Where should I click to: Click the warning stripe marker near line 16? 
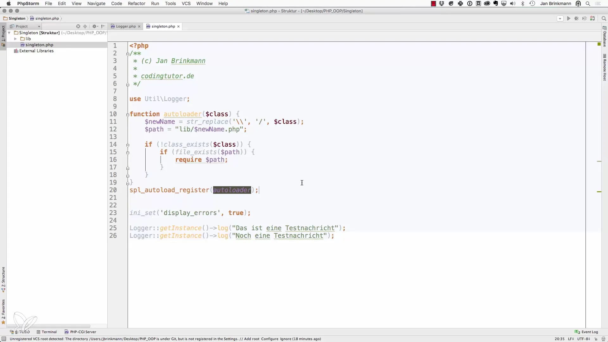[599, 161]
